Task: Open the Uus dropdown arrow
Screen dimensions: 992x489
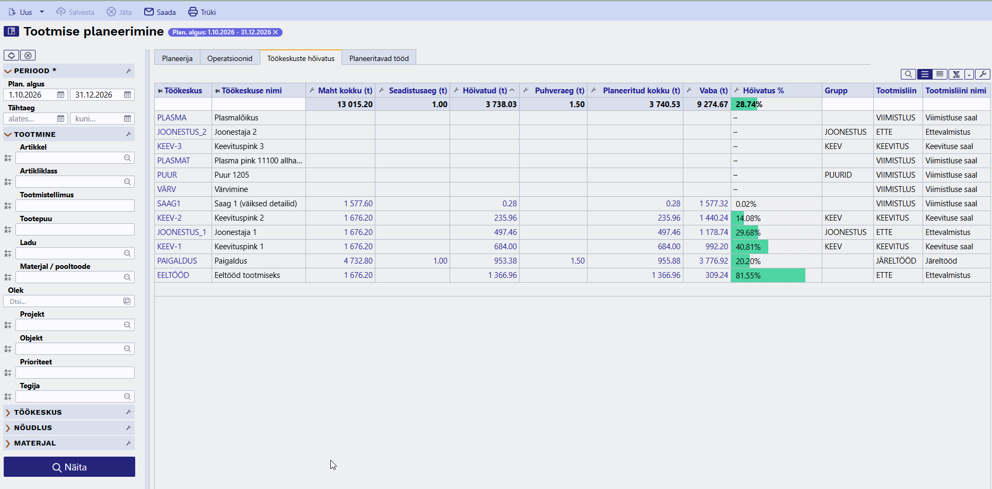Action: pyautogui.click(x=42, y=12)
